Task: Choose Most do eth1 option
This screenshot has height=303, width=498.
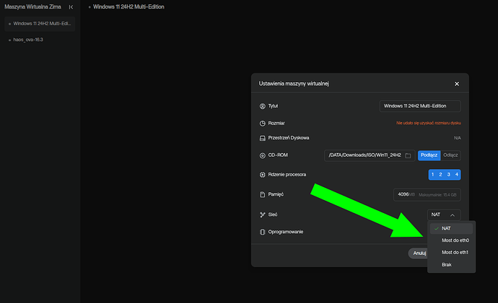Action: (x=455, y=253)
